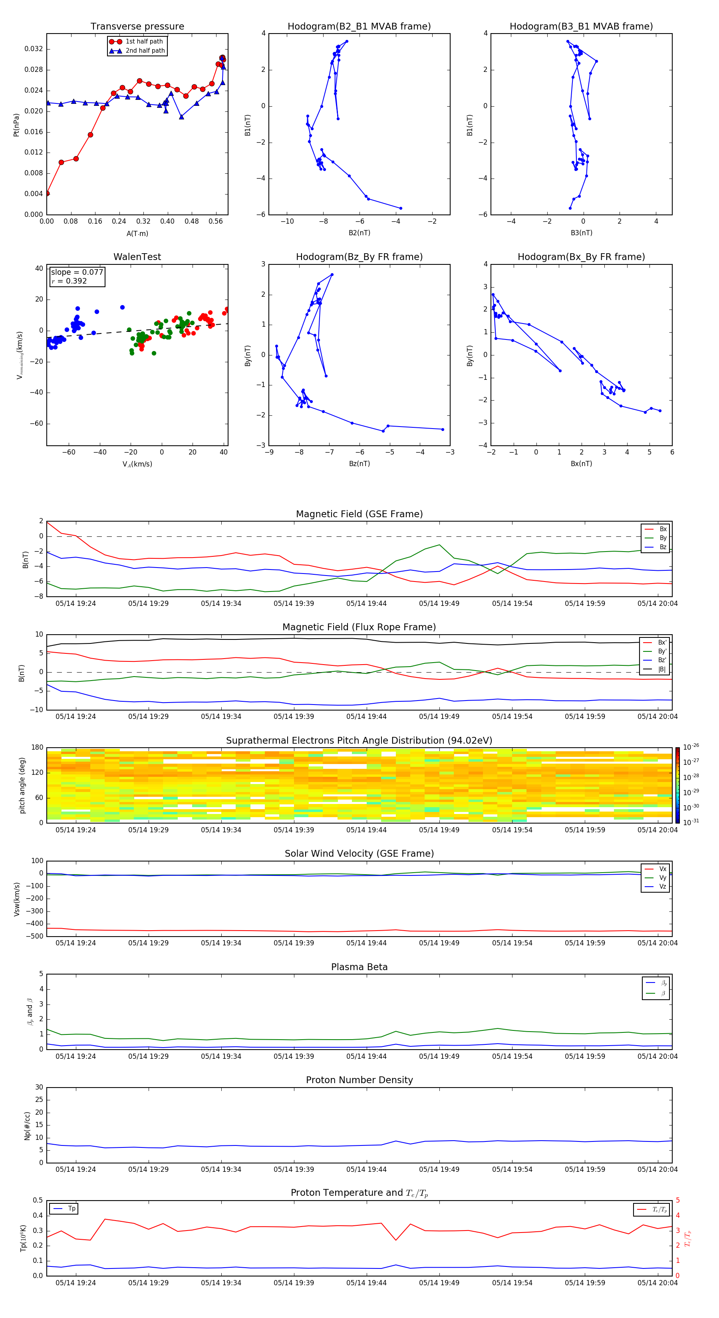This screenshot has width=719, height=1318.
Task: Select the Vz legend entry in velocity plot
Action: click(x=655, y=887)
